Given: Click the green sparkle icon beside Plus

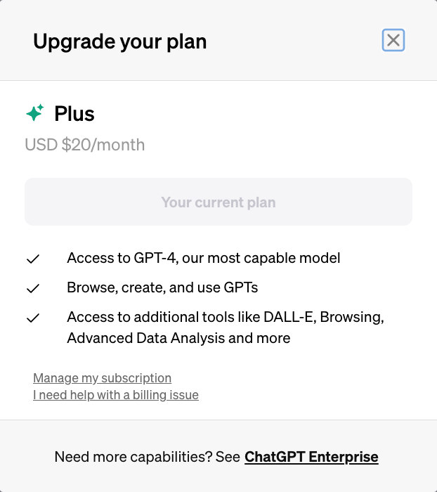Looking at the screenshot, I should [x=34, y=113].
